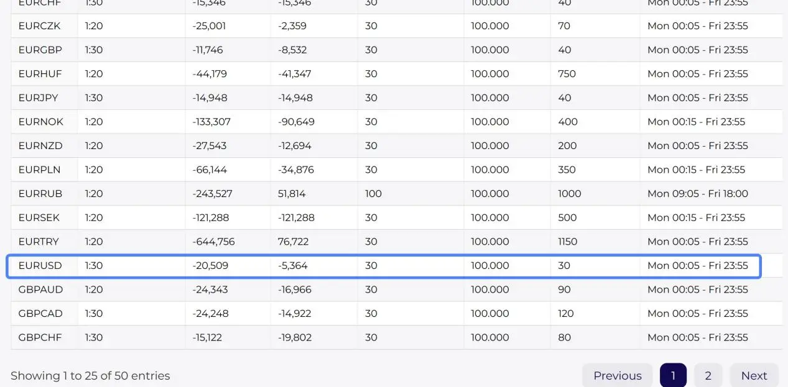Screen dimensions: 788x387
Task: Click the 750 value in EURHUF row
Action: [x=567, y=74]
